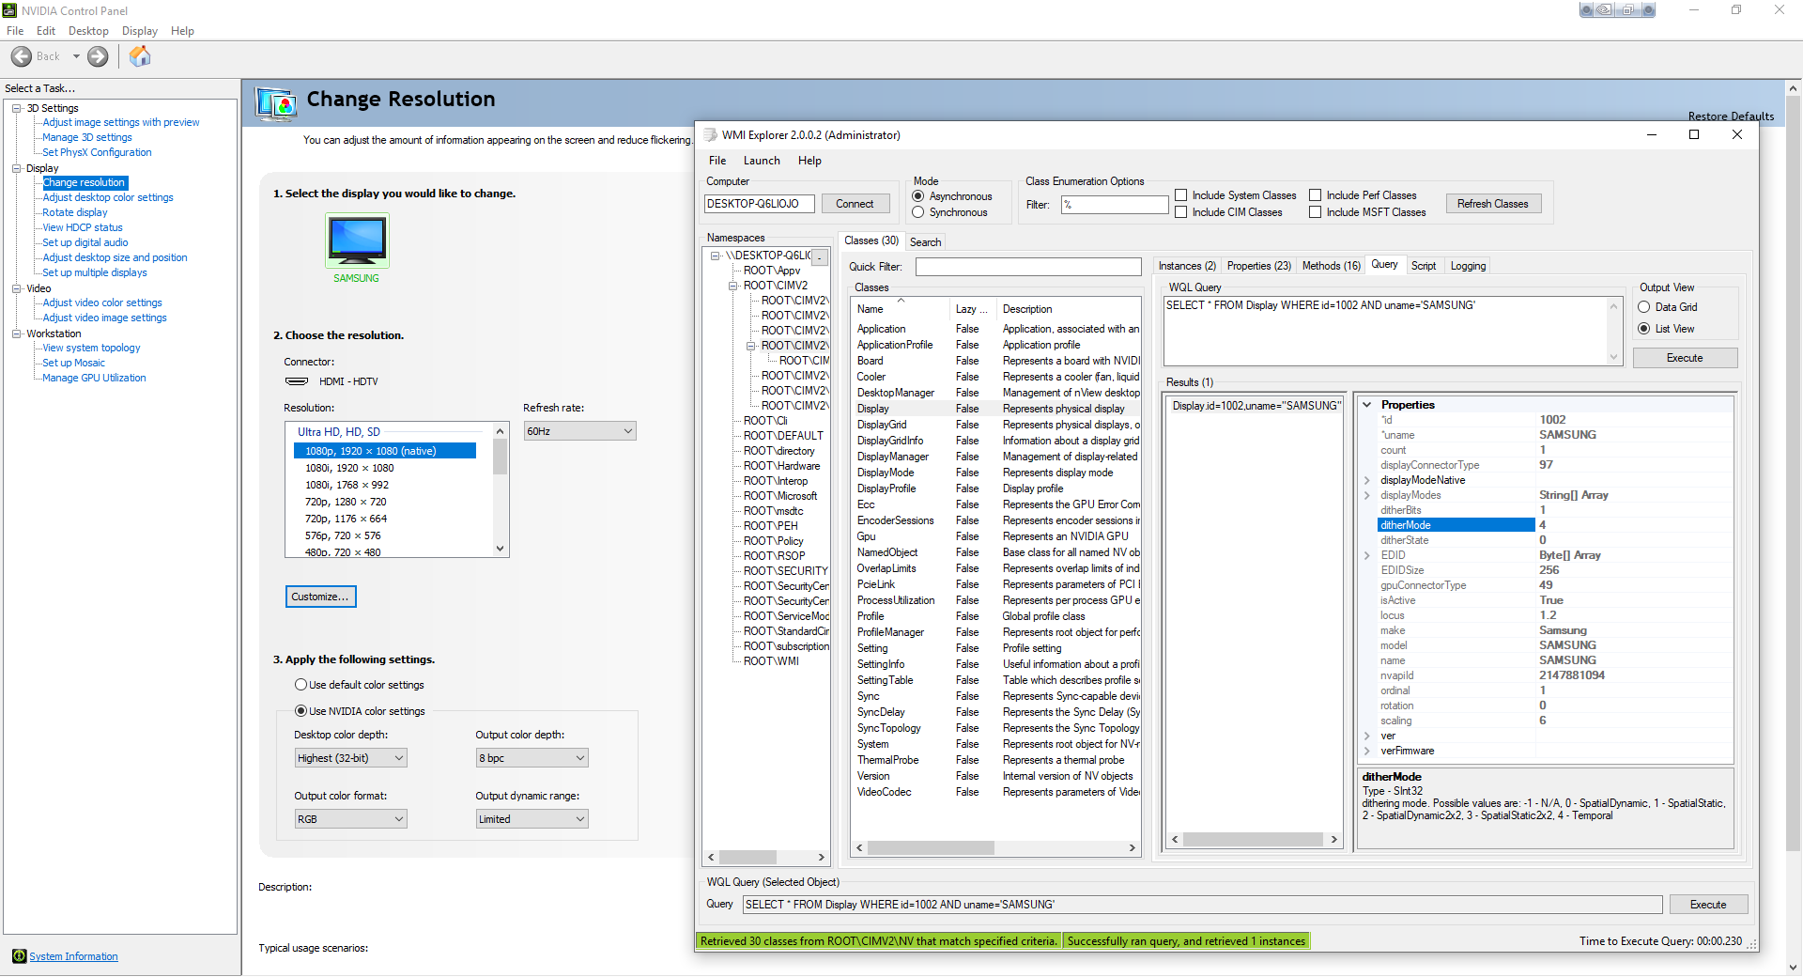Open the Display menu in NVIDIA Control Panel

pyautogui.click(x=140, y=31)
